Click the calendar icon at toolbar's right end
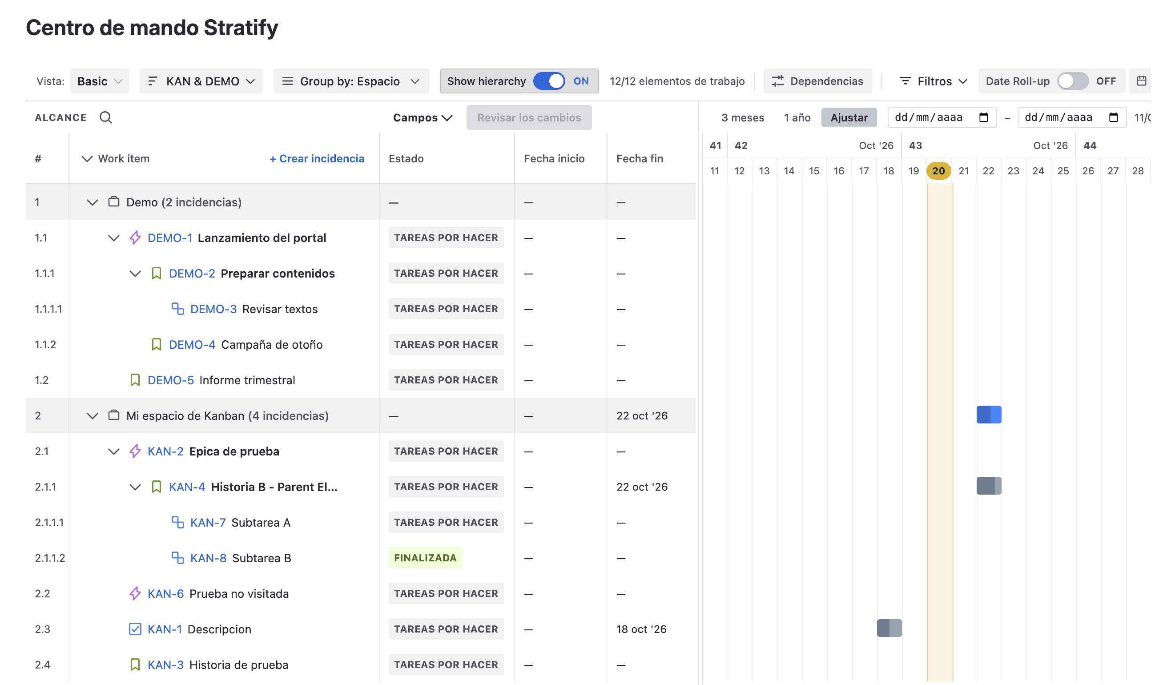Screen dimensions: 1167x685 (1141, 81)
